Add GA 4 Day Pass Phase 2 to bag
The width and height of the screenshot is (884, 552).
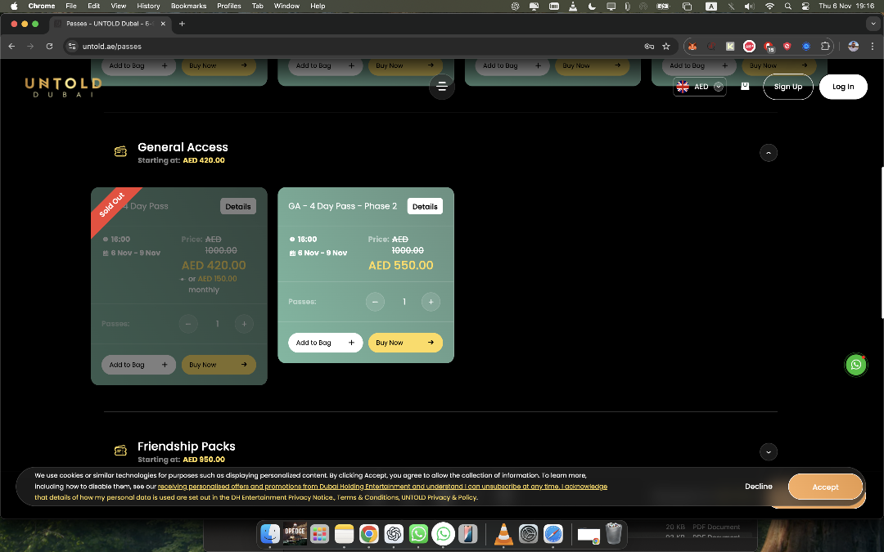click(x=325, y=343)
